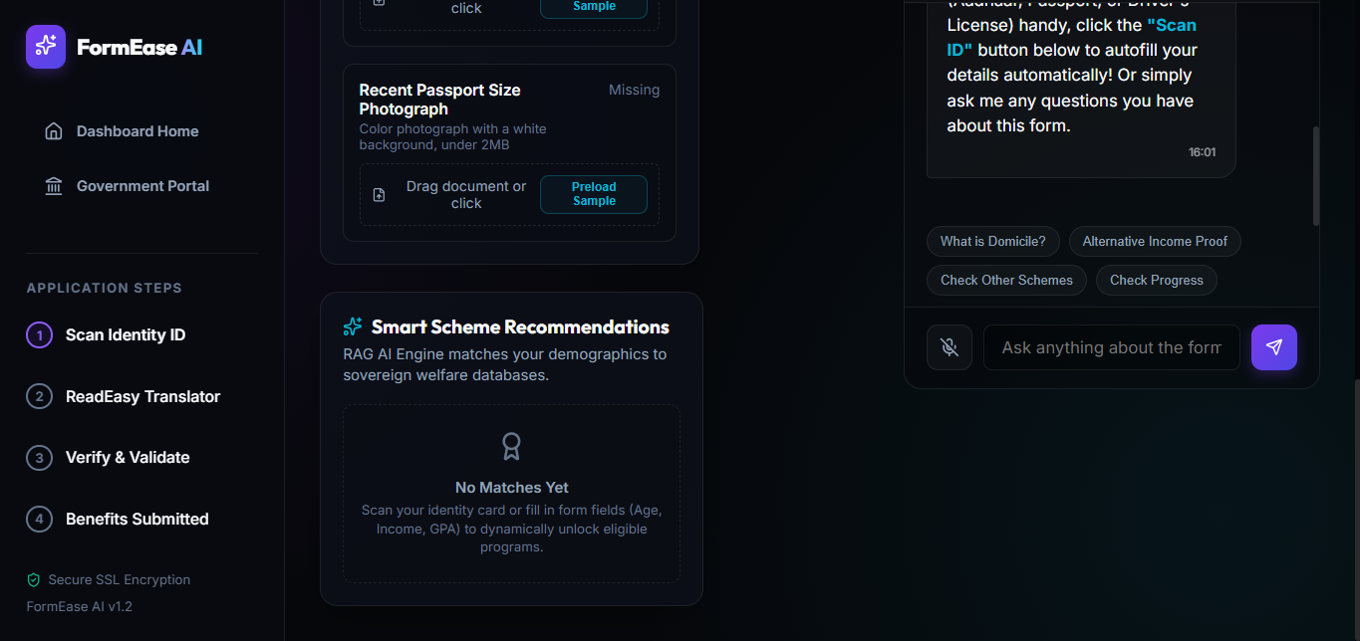Click the chat message panel scrollbar
Screen dimensions: 1360x641
[x=1315, y=175]
